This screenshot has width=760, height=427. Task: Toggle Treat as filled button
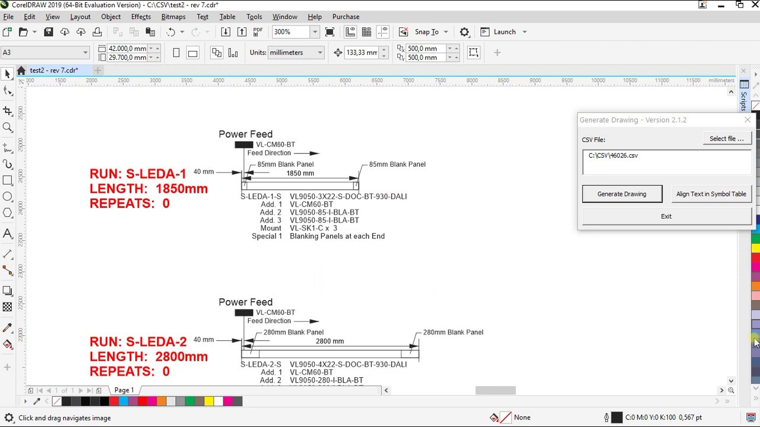coord(473,52)
